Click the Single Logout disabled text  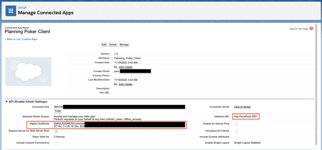point(247,143)
